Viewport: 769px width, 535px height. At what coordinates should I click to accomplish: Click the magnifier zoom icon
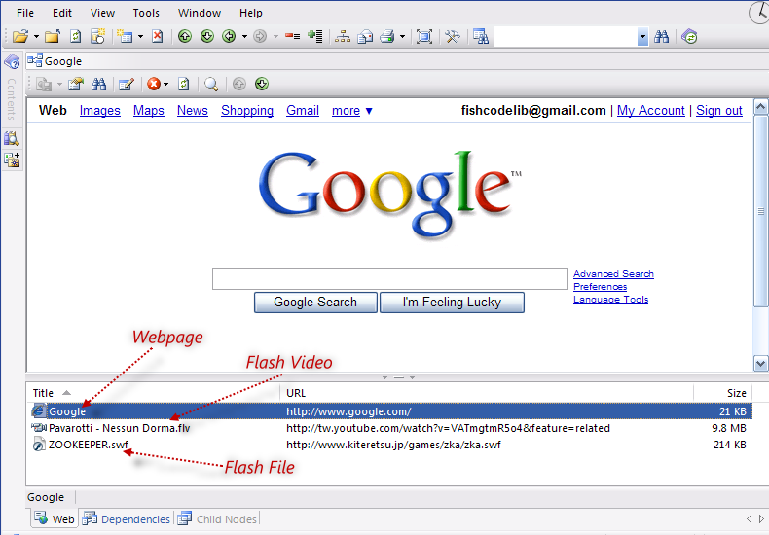click(211, 85)
